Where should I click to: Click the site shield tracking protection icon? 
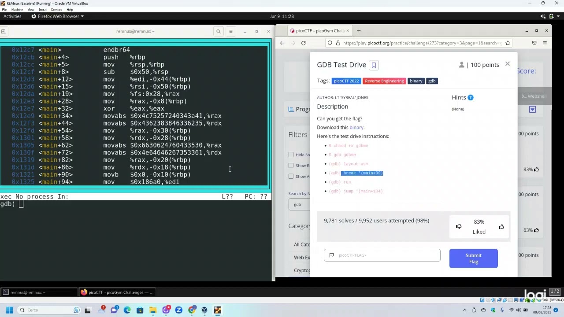330,43
